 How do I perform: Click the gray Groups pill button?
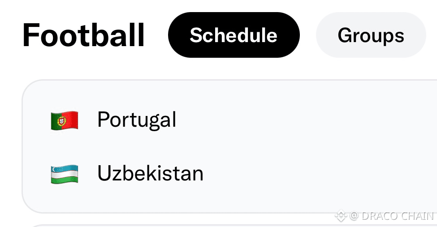[x=371, y=35]
